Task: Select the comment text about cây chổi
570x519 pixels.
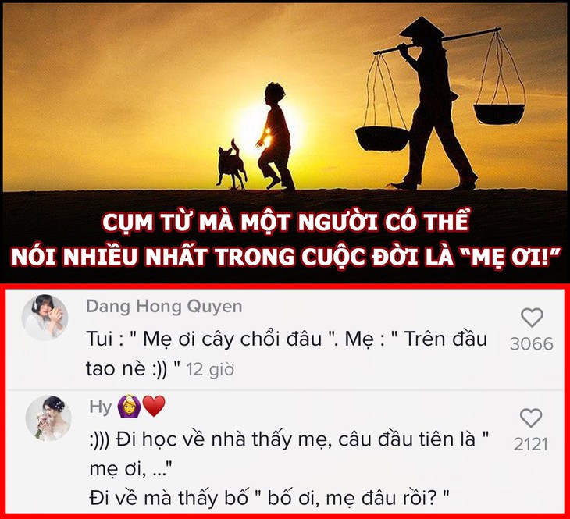Action: pyautogui.click(x=287, y=354)
